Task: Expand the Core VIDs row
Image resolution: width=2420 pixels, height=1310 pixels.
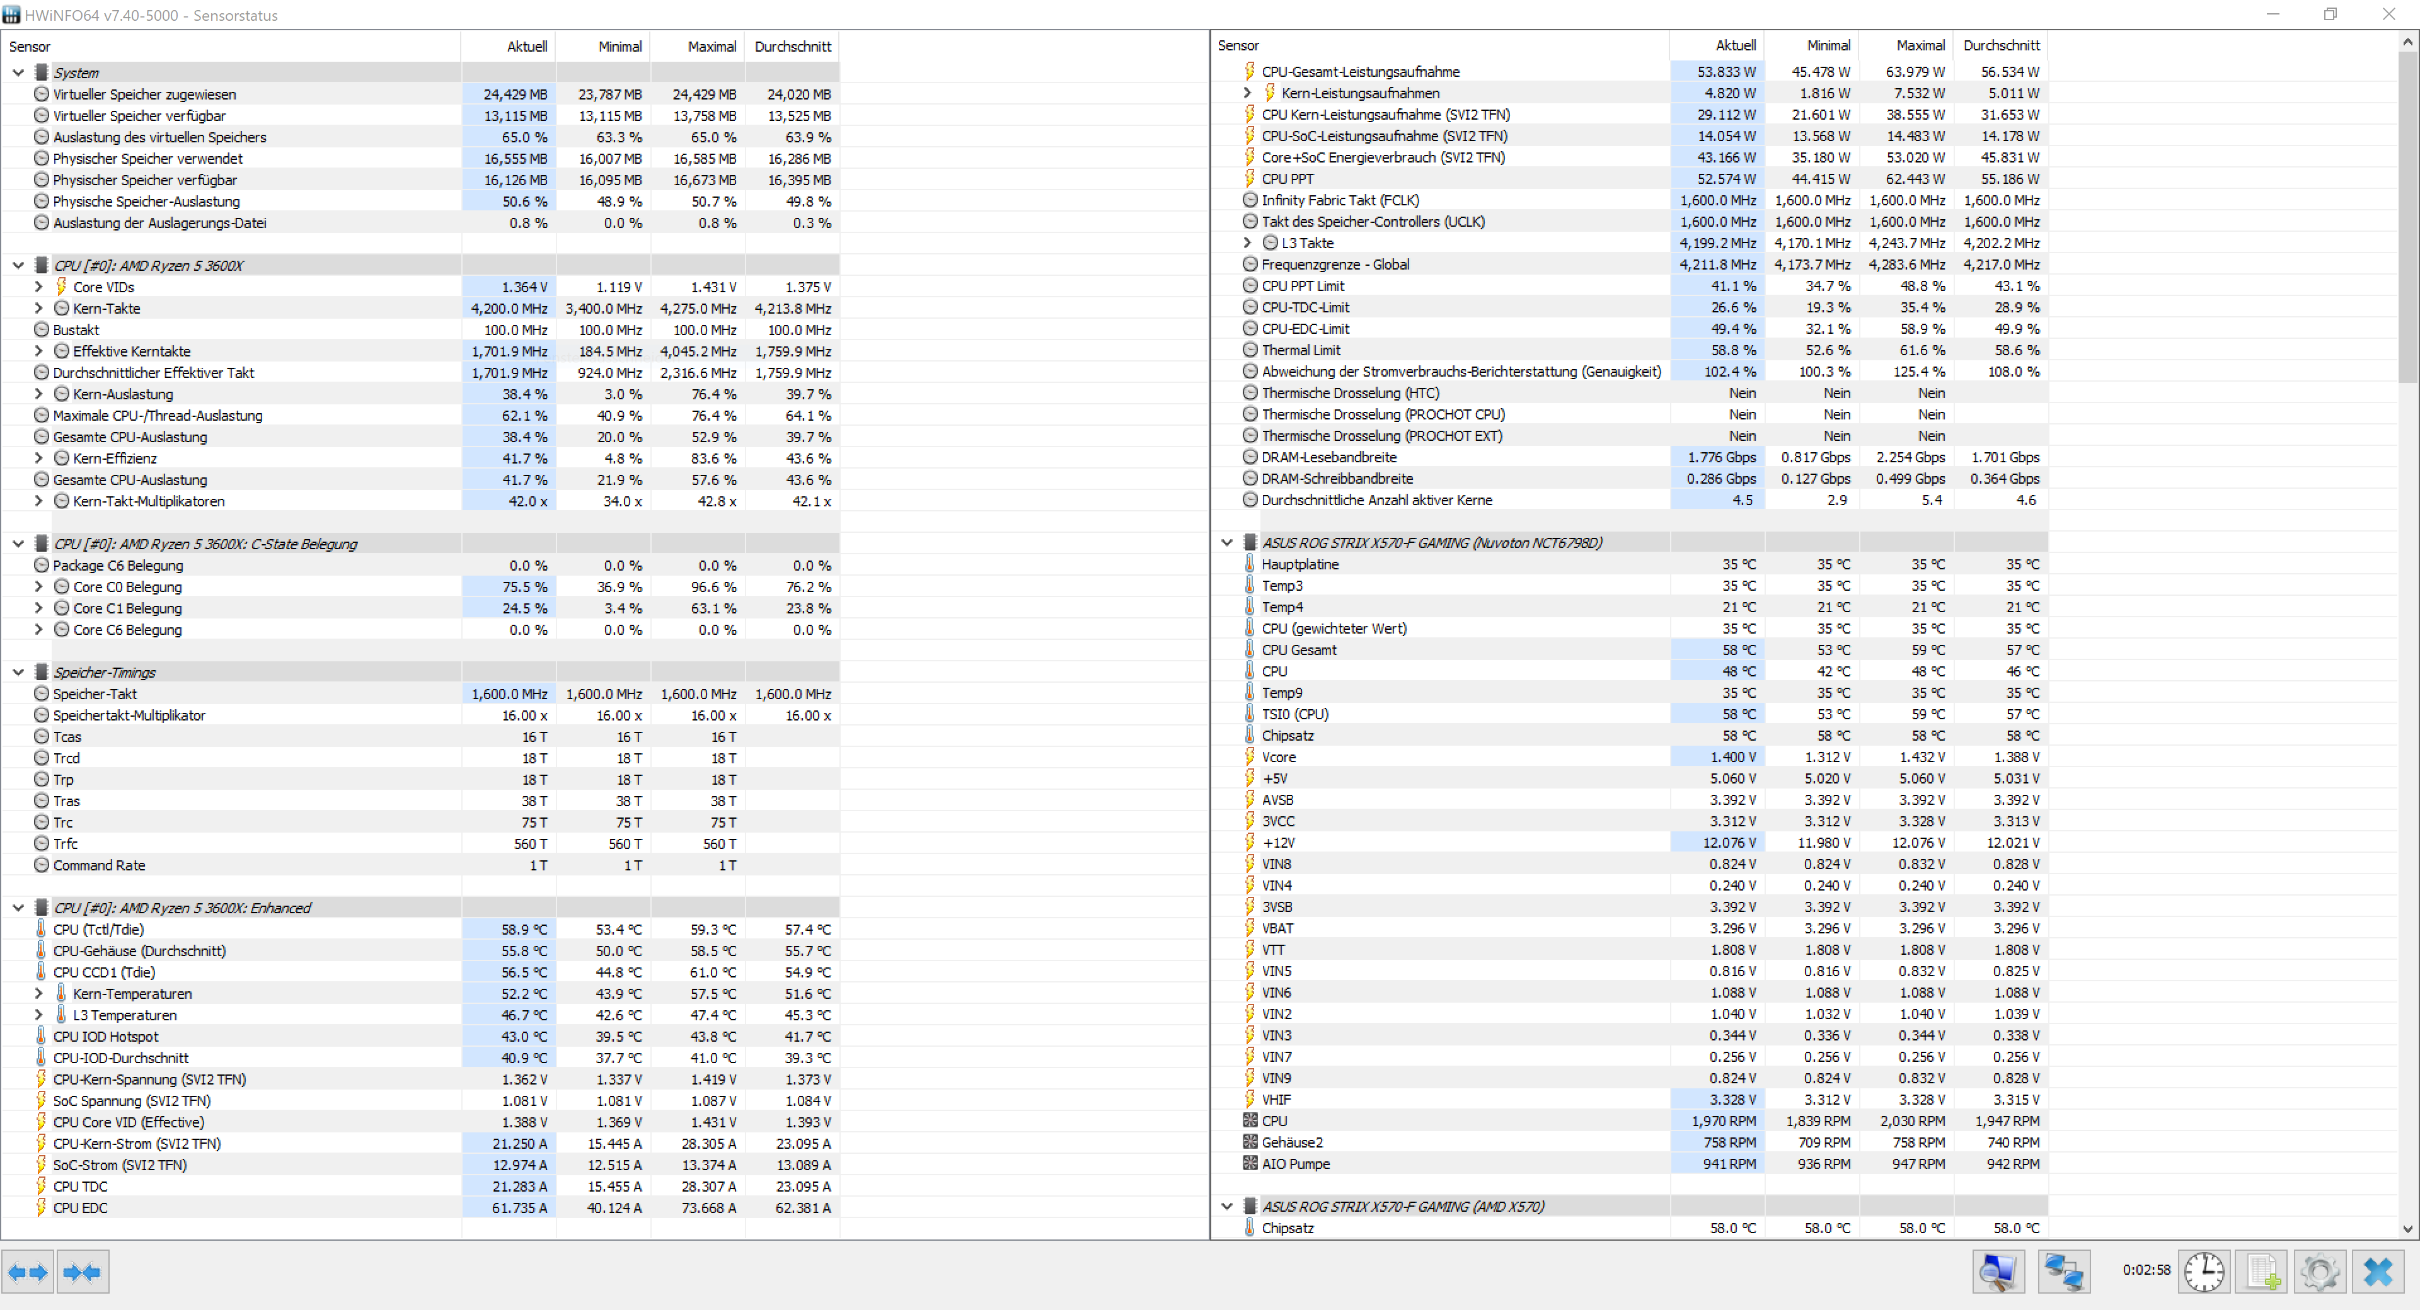Action: [38, 287]
